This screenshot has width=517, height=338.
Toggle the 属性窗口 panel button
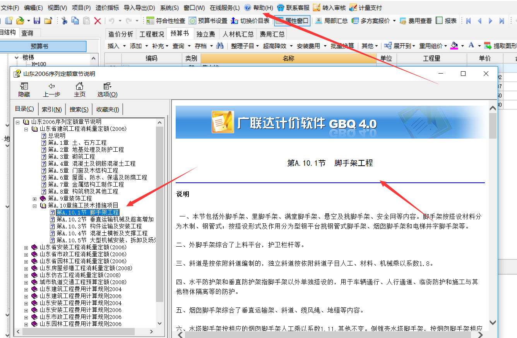click(x=292, y=21)
